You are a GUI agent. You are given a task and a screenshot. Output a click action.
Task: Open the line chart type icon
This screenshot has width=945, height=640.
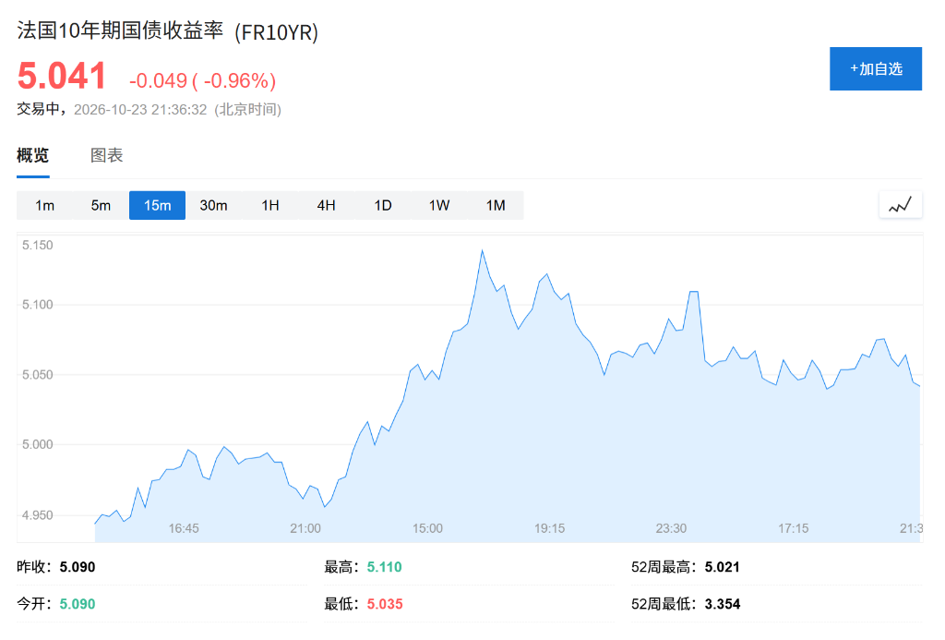(901, 205)
